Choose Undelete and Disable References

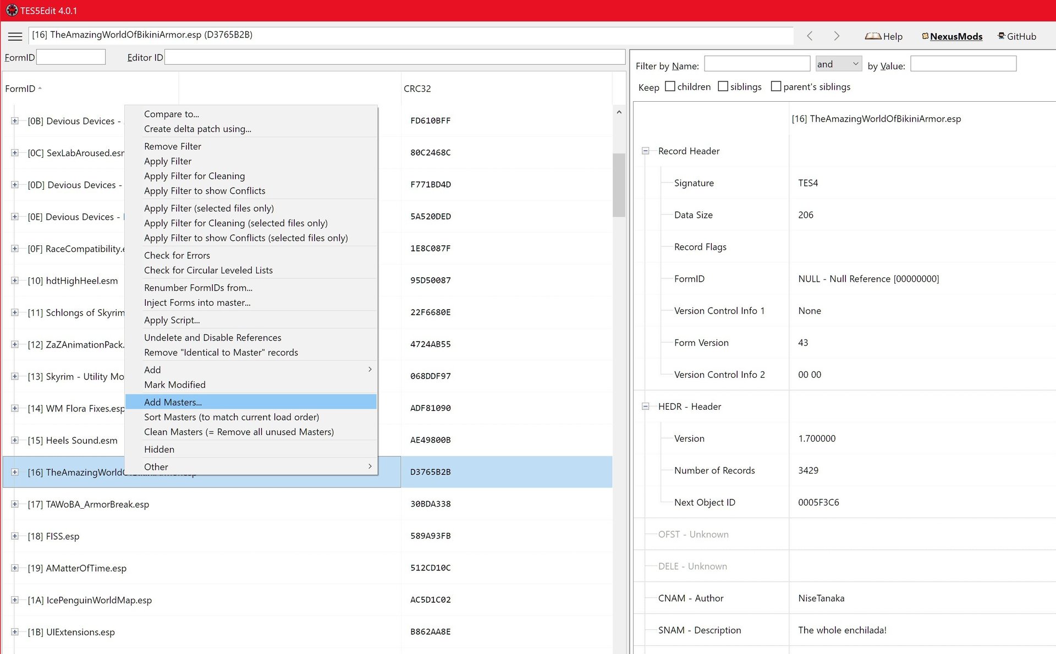(x=251, y=338)
